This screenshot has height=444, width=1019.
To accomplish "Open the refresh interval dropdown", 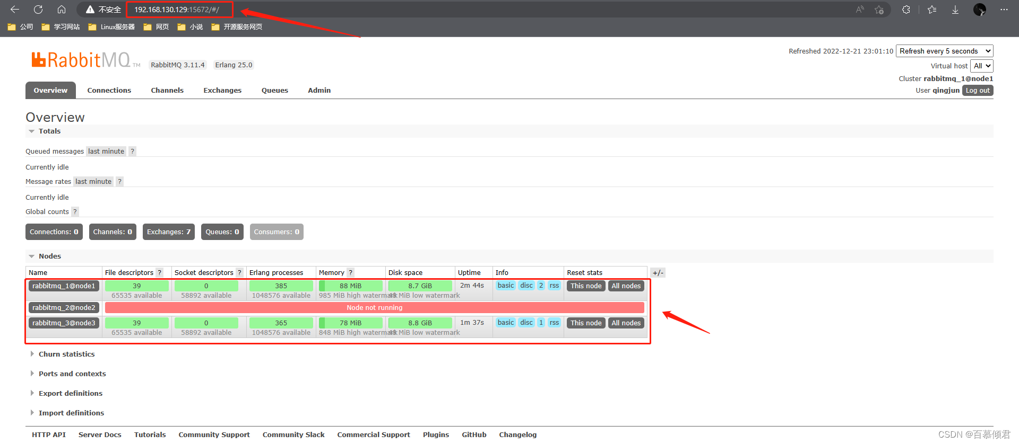I will 945,51.
